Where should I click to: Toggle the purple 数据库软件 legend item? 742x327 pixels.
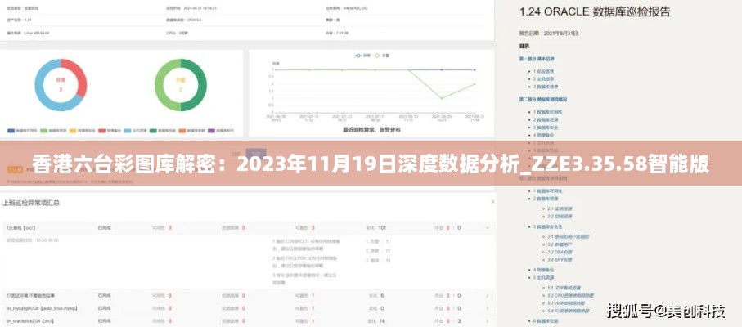[221, 131]
